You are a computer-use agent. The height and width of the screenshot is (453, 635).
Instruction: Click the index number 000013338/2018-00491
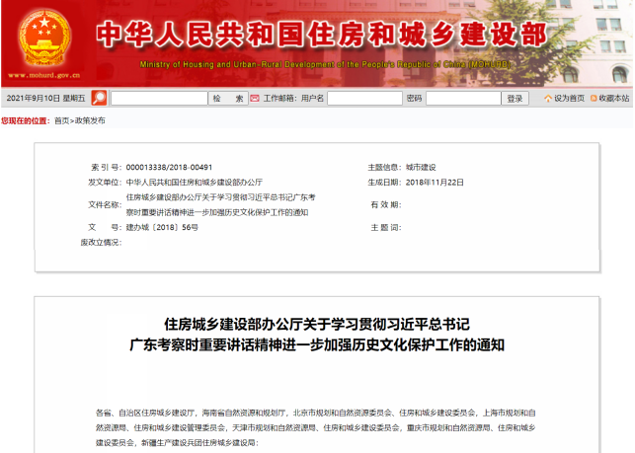click(170, 168)
